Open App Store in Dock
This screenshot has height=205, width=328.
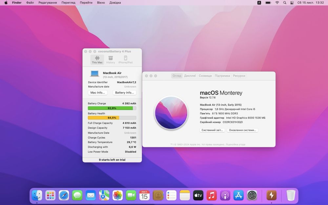(238, 195)
